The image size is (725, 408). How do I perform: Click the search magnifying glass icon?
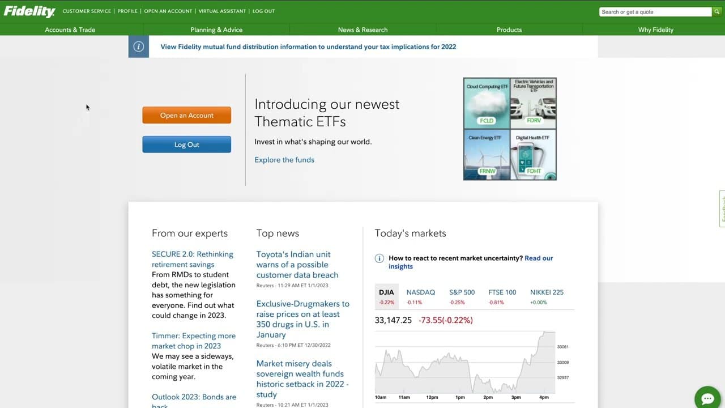(x=717, y=11)
